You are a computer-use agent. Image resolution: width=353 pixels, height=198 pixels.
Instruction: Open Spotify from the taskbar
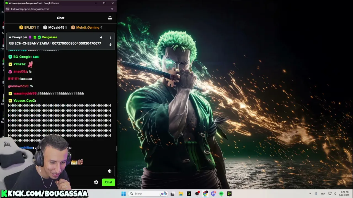tap(221, 194)
